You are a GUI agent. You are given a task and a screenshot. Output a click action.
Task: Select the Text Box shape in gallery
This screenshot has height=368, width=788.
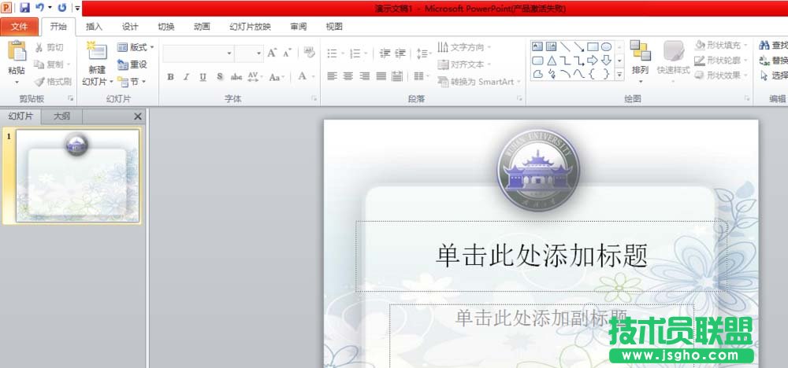tap(537, 46)
